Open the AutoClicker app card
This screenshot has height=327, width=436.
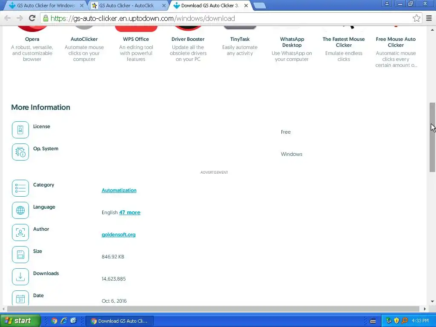(x=84, y=43)
